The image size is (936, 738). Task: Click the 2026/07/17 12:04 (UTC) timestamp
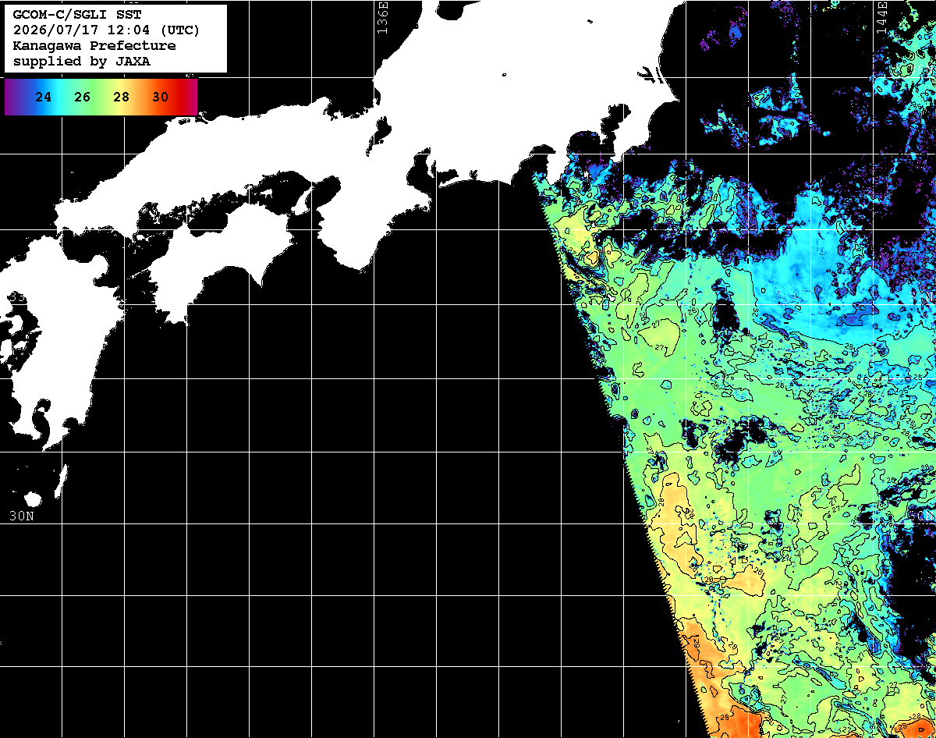(106, 30)
